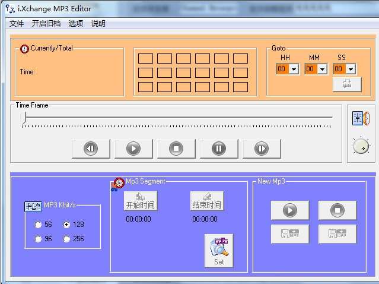Screen dimensions: 379x284
Task: Choose the 256 Kbit/s bitrate
Action: [67, 239]
